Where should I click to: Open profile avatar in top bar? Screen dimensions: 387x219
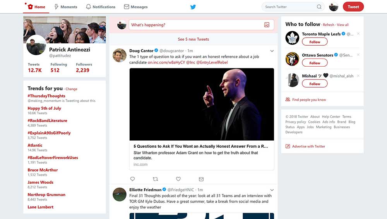[334, 7]
